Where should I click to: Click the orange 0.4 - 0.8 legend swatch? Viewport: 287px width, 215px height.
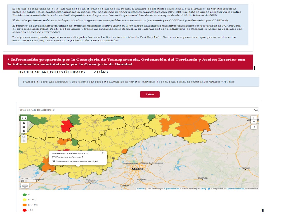click(24, 205)
